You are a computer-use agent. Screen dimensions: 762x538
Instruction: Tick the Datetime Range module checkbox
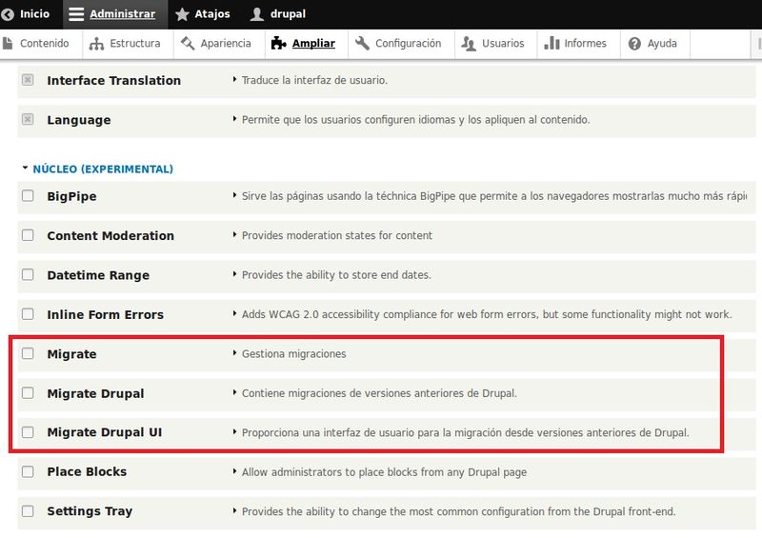tap(28, 274)
